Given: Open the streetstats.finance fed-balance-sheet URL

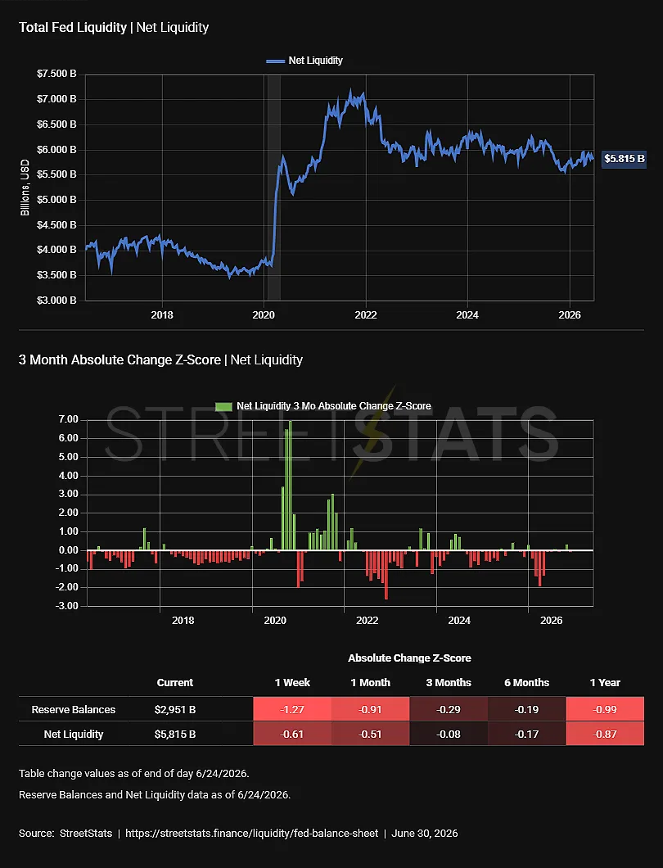Looking at the screenshot, I should click(x=252, y=833).
